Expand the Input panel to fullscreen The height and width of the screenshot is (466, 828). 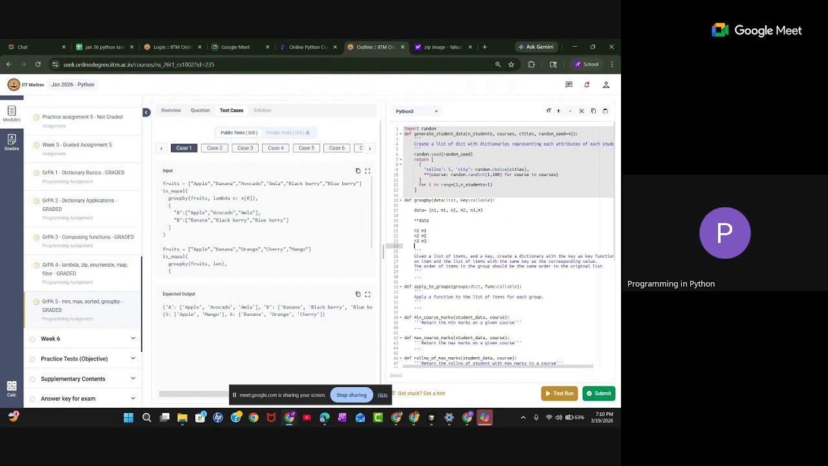pyautogui.click(x=367, y=171)
